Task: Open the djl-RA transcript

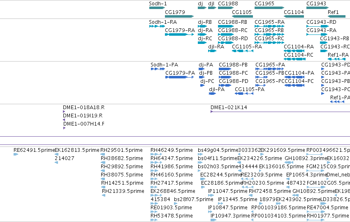Action: point(216,47)
